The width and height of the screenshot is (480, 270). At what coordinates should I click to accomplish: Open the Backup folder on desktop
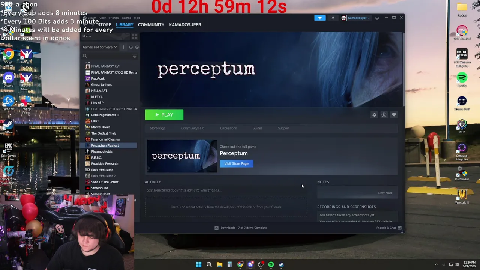462,10
